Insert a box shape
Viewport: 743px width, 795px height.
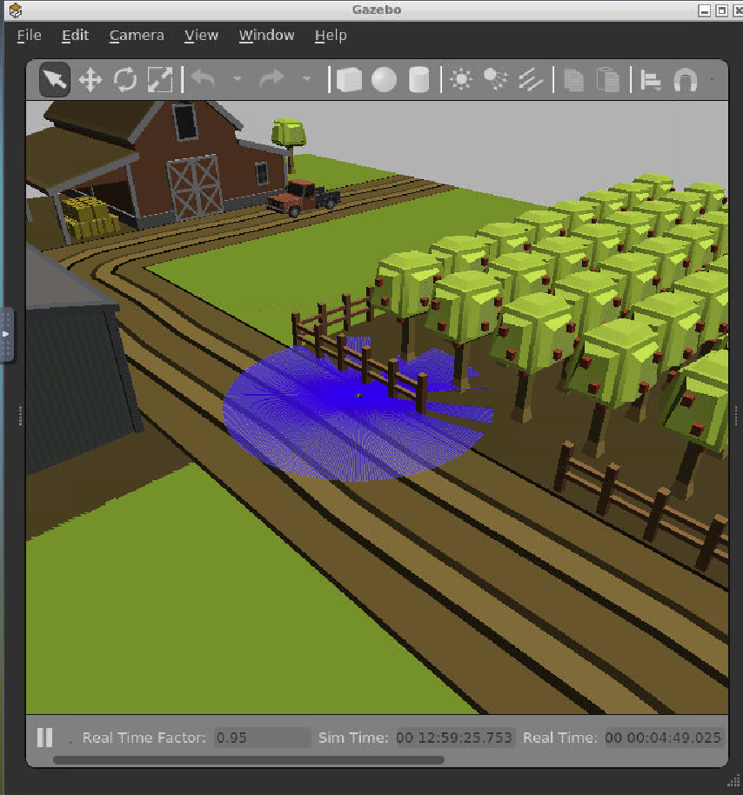coord(349,80)
